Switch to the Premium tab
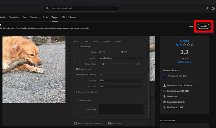The width and height of the screenshot is (216, 128). coord(35,17)
